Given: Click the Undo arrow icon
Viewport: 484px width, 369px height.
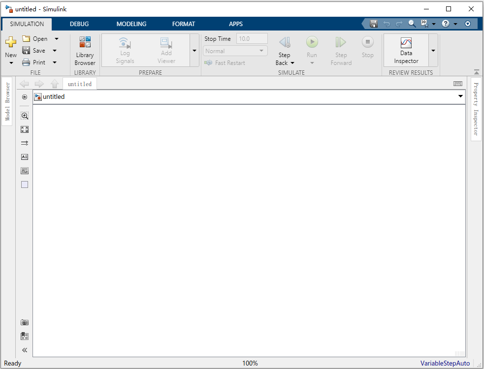Looking at the screenshot, I should [x=387, y=24].
